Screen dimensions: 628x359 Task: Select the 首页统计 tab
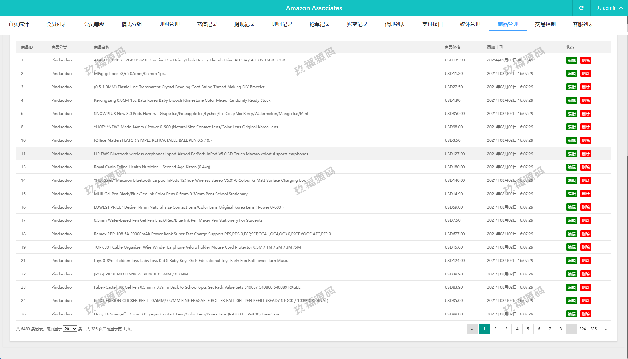[x=19, y=24]
